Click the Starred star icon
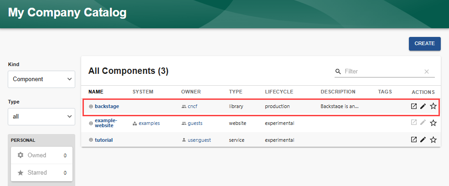Screen dimensions: 449x186 pos(21,172)
